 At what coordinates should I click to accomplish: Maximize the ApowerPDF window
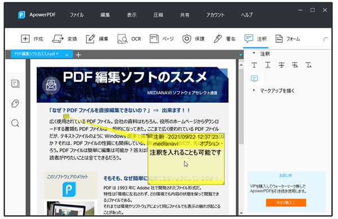click(313, 10)
